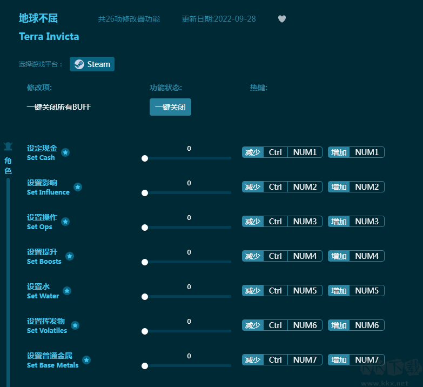The width and height of the screenshot is (423, 387).
Task: Select the Steam platform button
Action: tap(92, 64)
